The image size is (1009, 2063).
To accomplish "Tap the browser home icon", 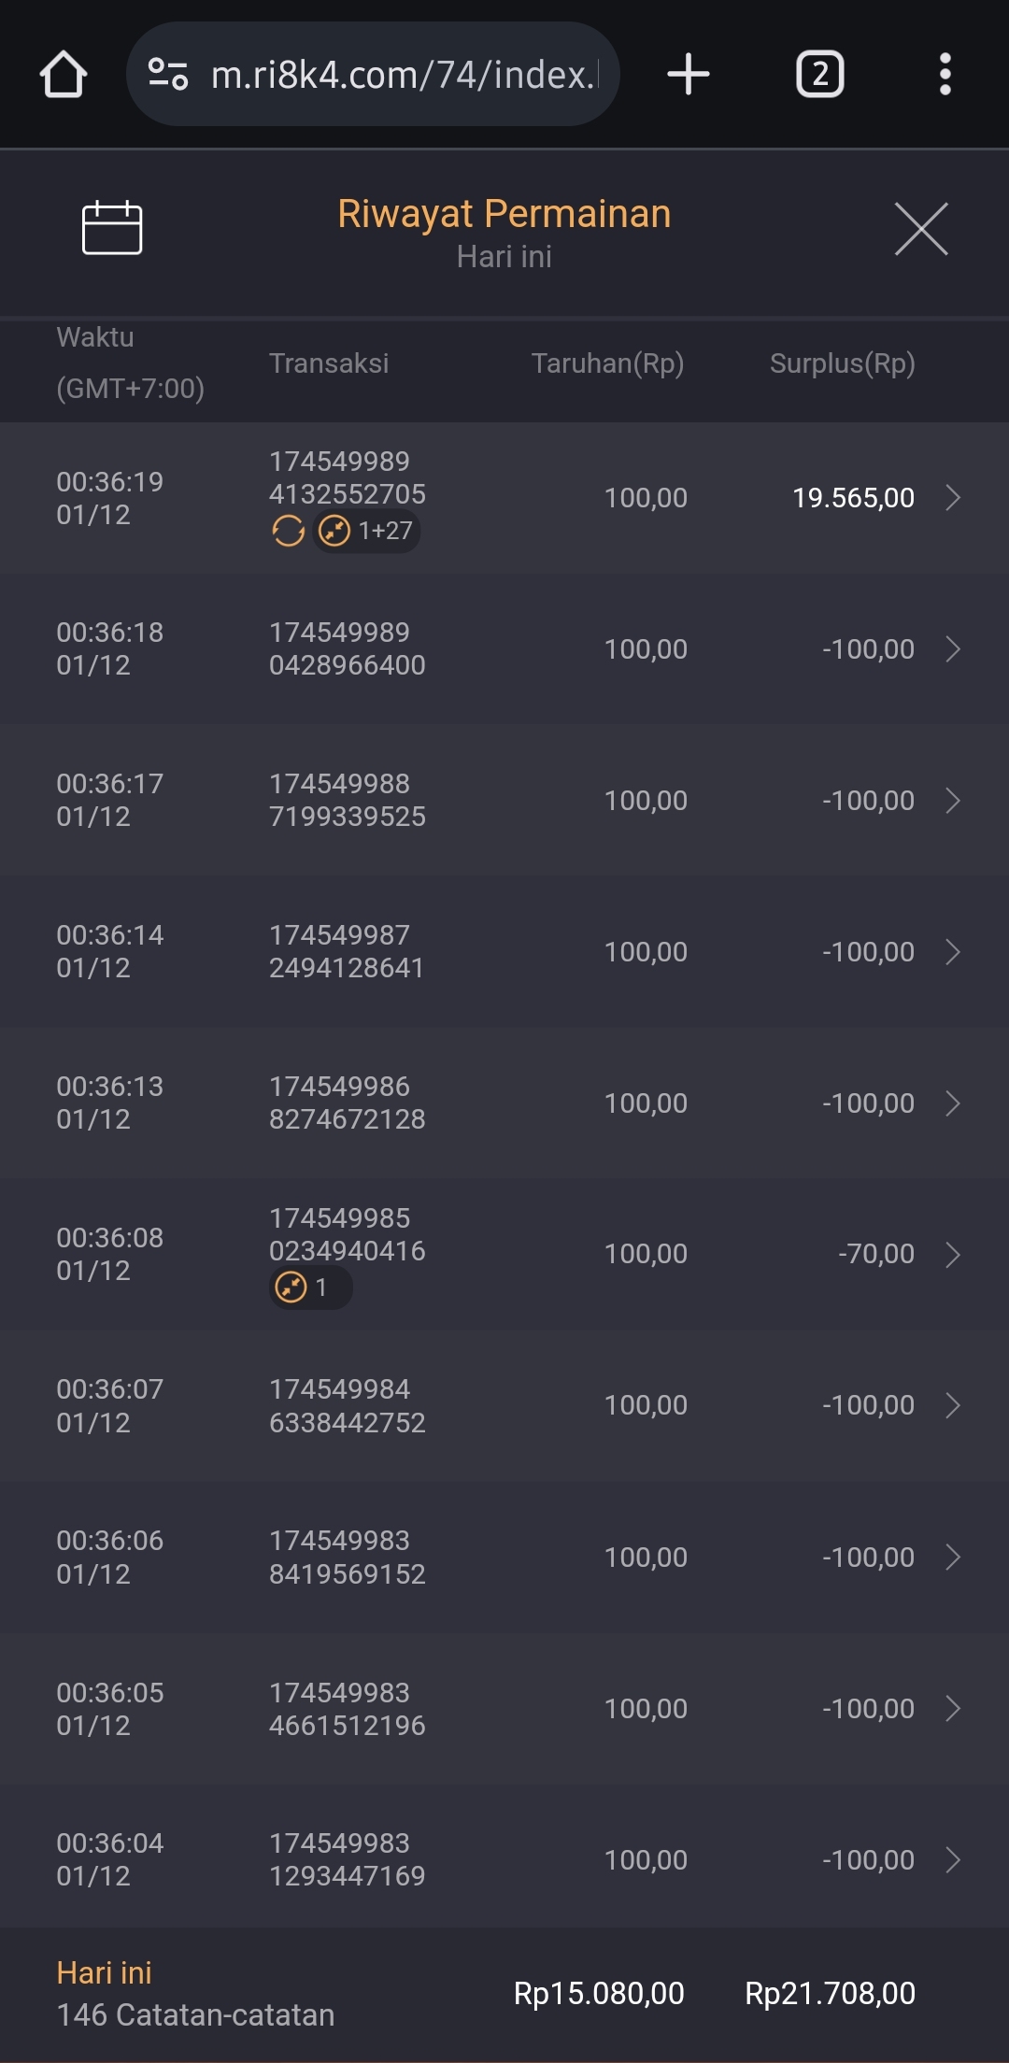I will coord(64,75).
